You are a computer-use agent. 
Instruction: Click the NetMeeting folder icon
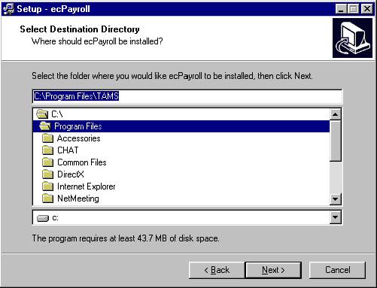click(x=48, y=199)
